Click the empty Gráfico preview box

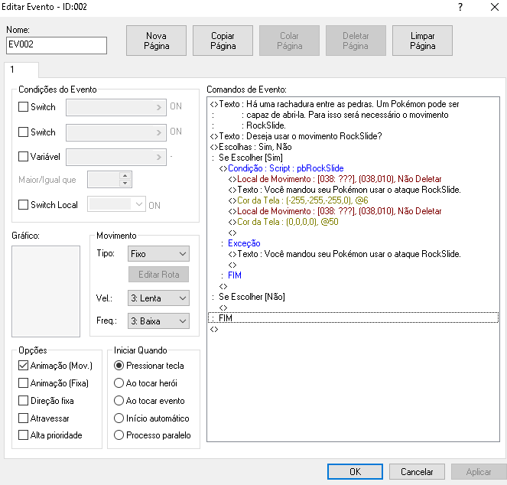(x=46, y=291)
